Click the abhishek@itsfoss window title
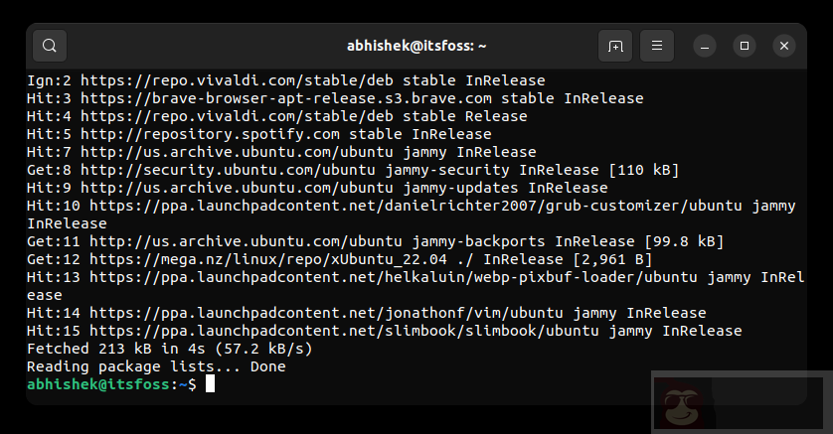 coord(416,46)
